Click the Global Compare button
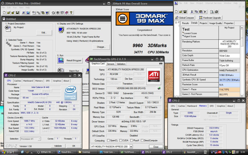The image size is (248, 155). (185, 18)
